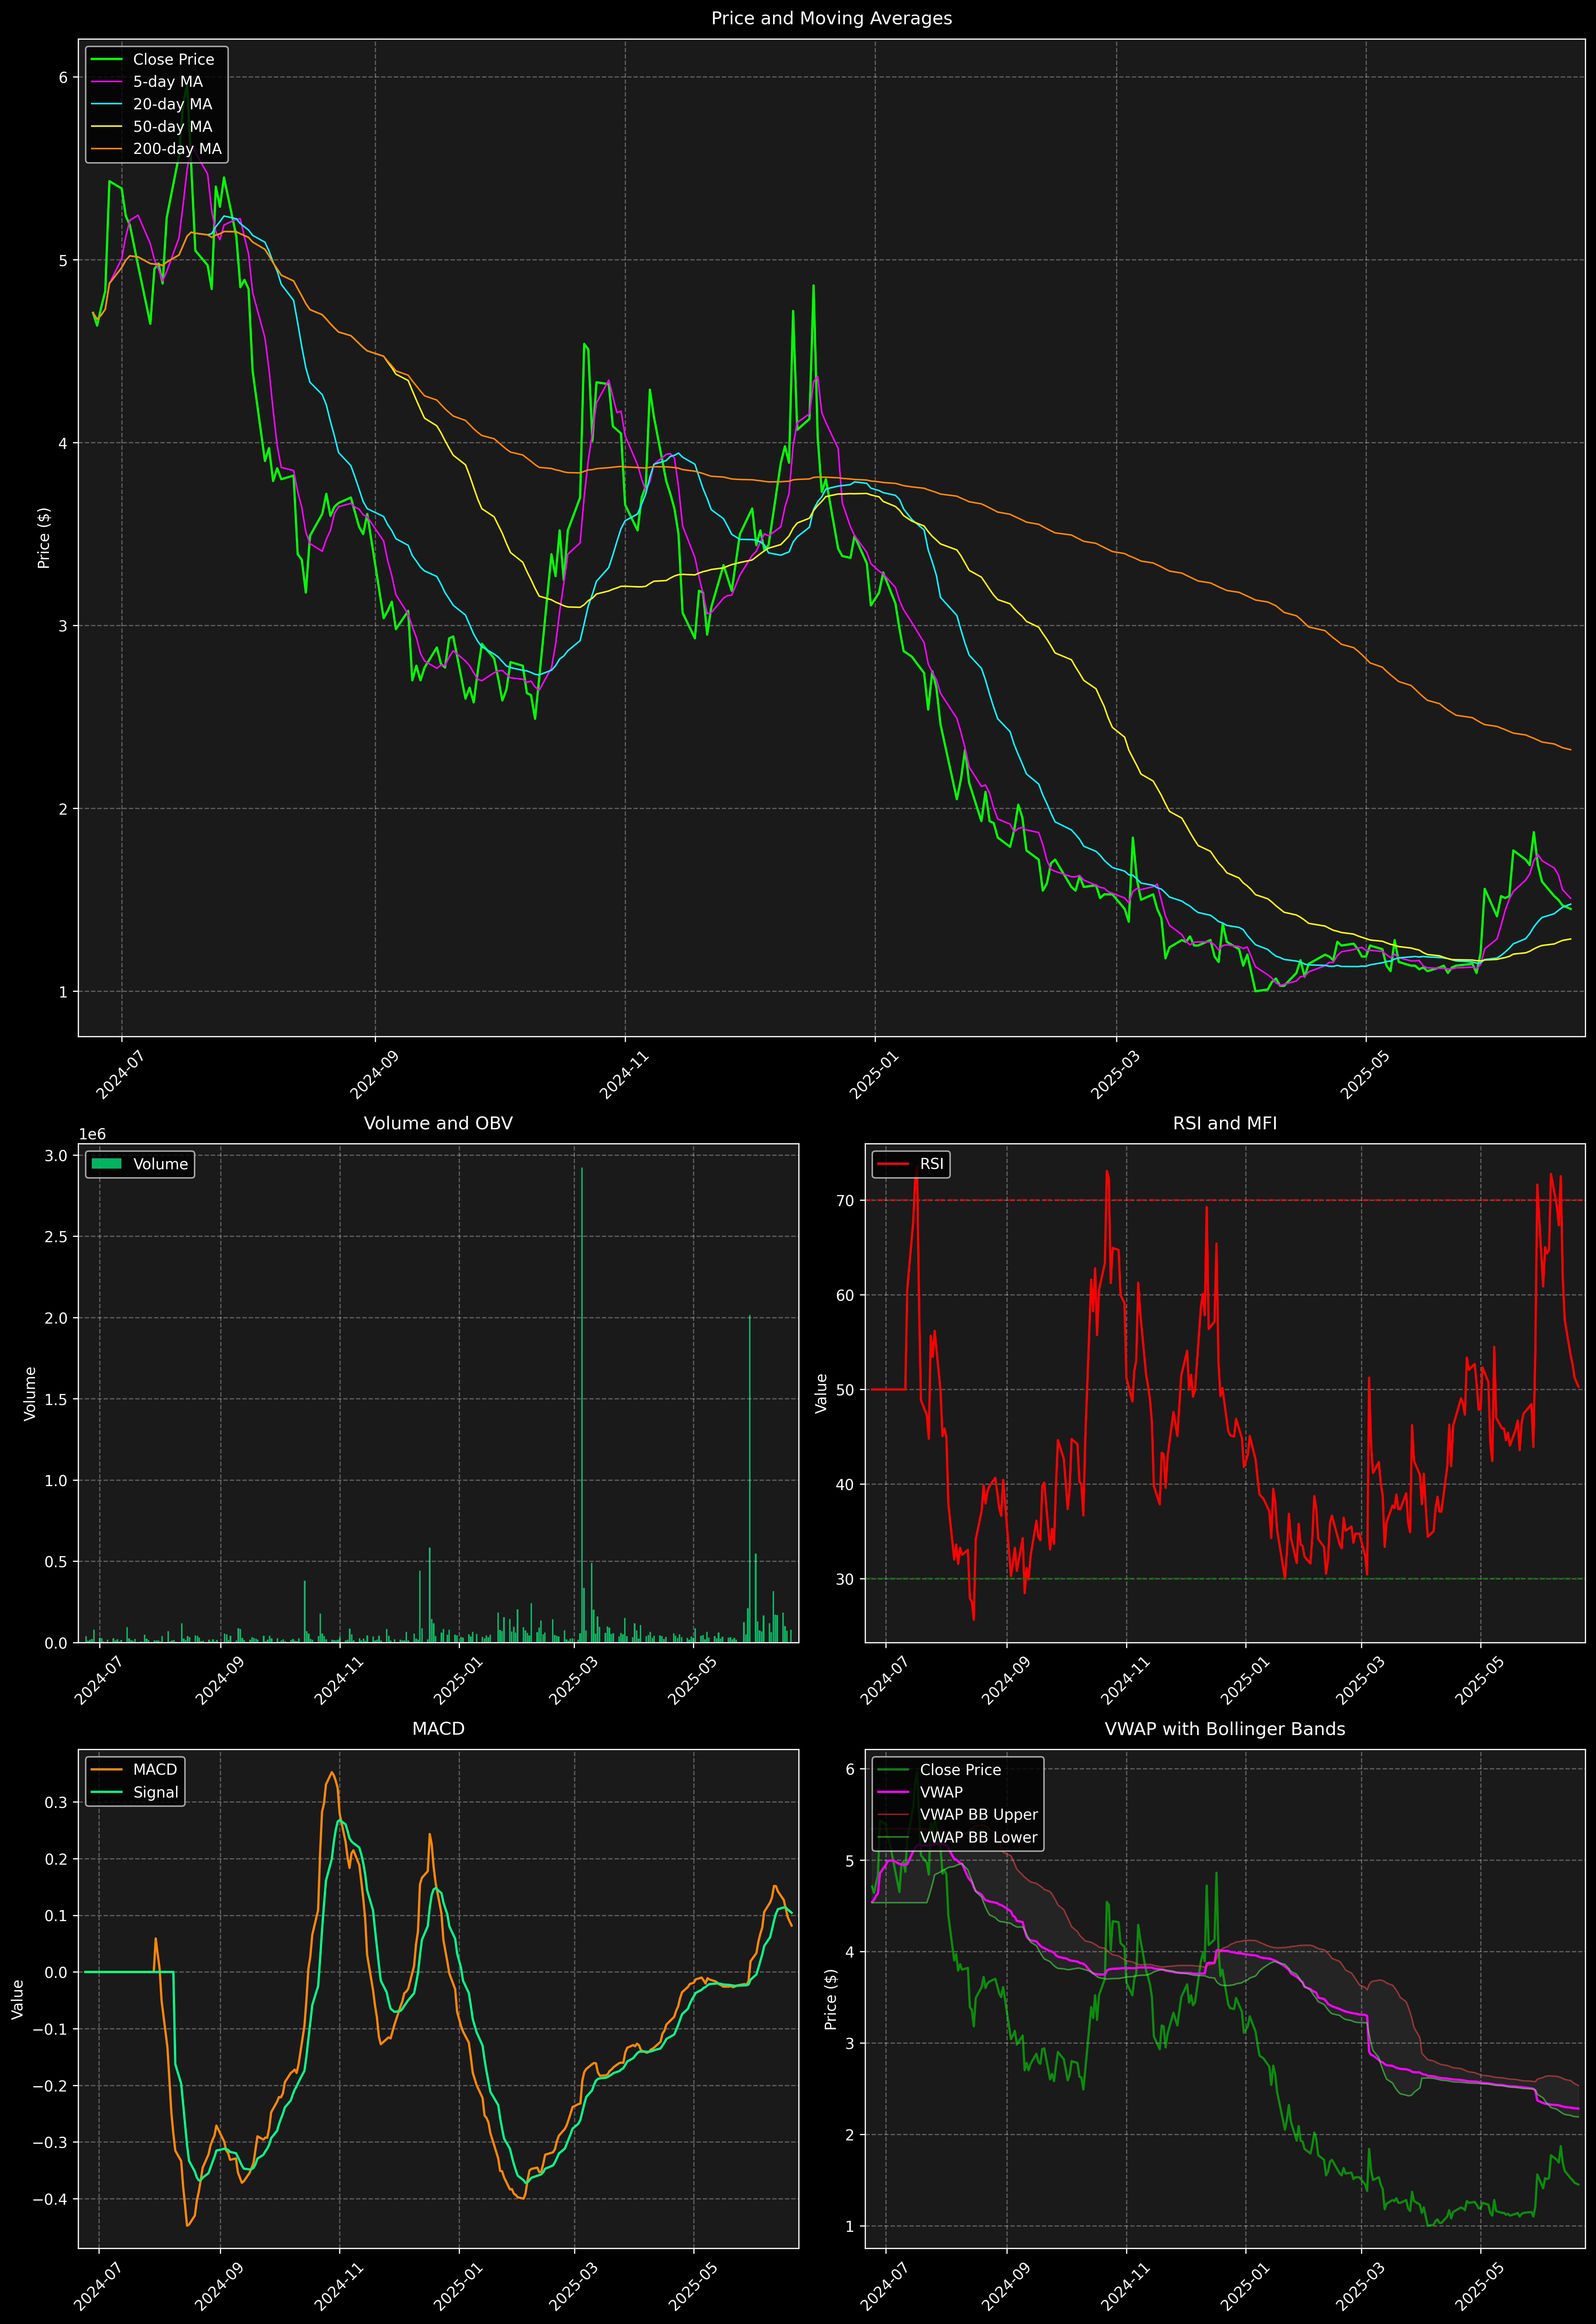The width and height of the screenshot is (1596, 2324).
Task: Click the '2025-05' date tick under the RSI chart
Action: (1480, 1680)
